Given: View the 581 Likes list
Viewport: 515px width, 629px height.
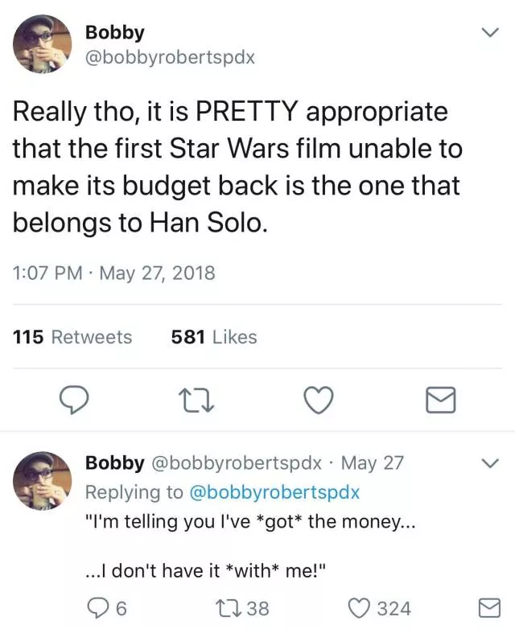Looking at the screenshot, I should 214,337.
